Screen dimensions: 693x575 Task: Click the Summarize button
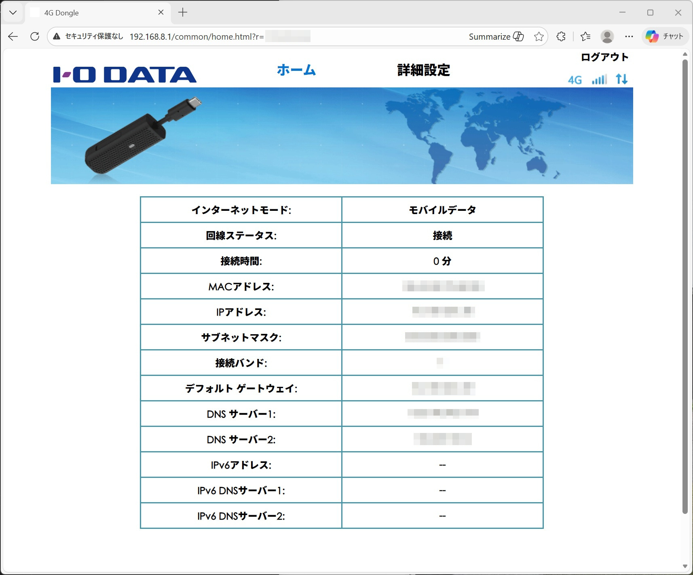[496, 36]
